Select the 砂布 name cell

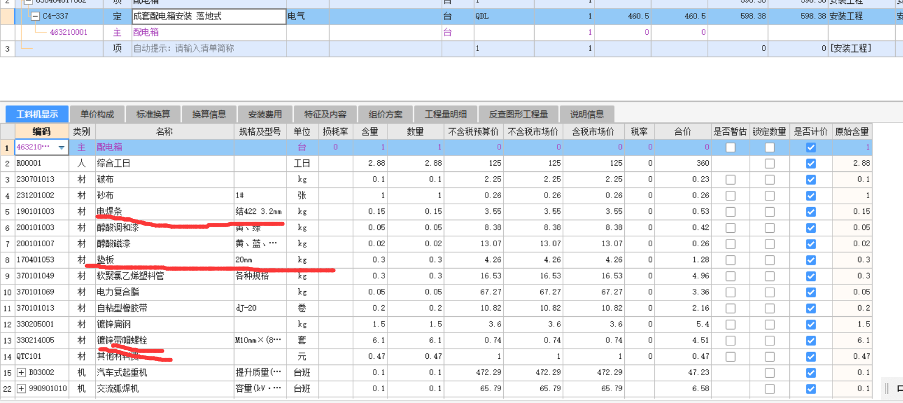(x=165, y=195)
